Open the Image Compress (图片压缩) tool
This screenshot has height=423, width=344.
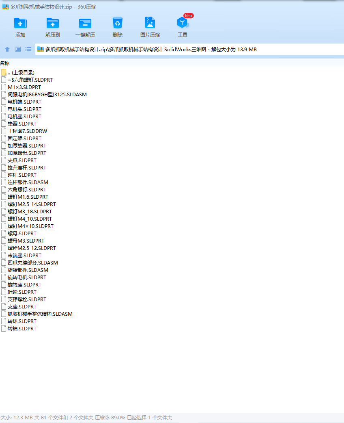click(x=150, y=23)
